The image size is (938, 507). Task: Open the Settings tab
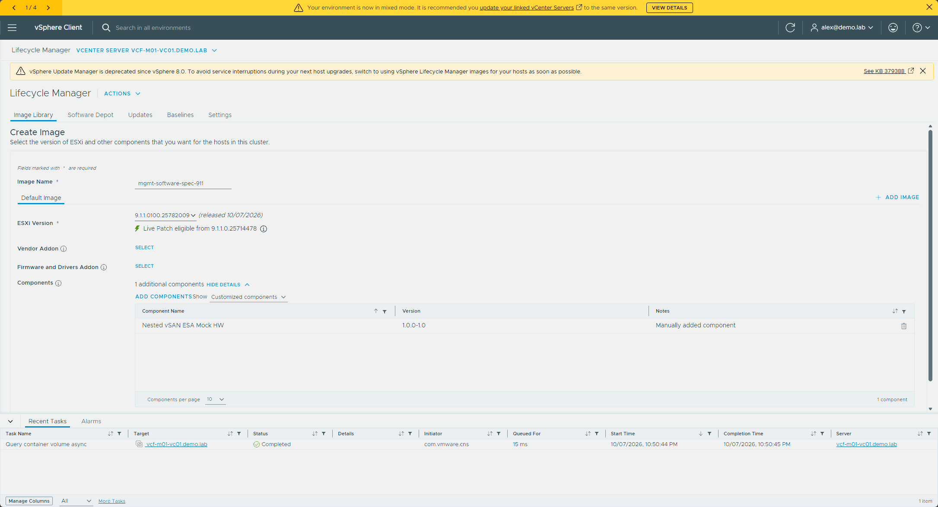click(x=220, y=115)
